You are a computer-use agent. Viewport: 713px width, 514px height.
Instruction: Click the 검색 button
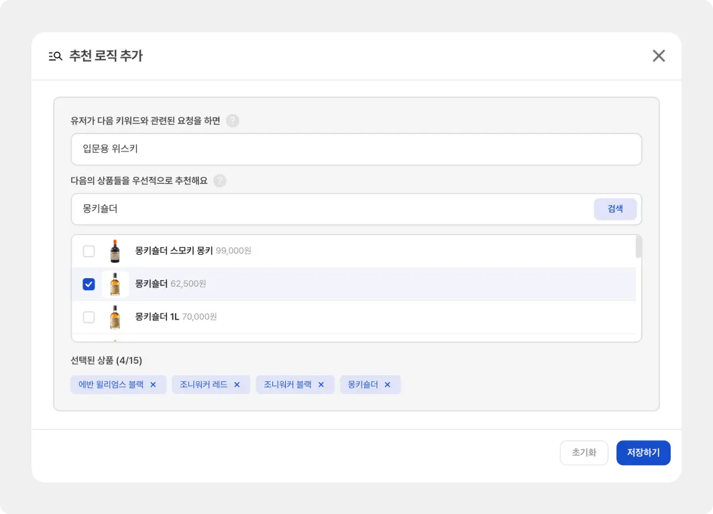pyautogui.click(x=615, y=209)
